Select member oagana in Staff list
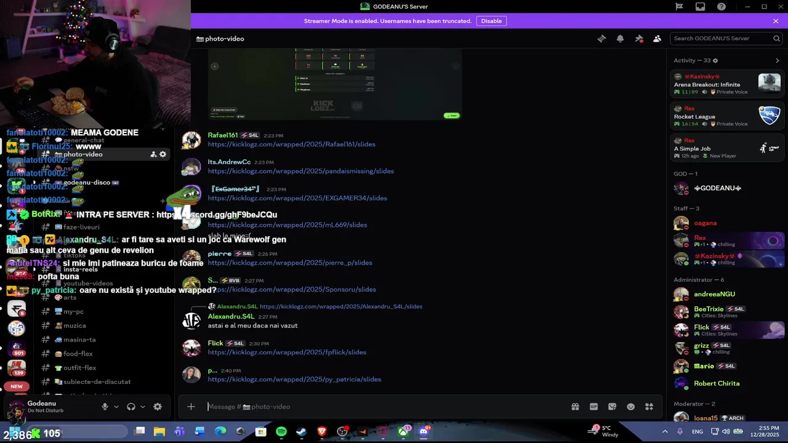 click(726, 223)
